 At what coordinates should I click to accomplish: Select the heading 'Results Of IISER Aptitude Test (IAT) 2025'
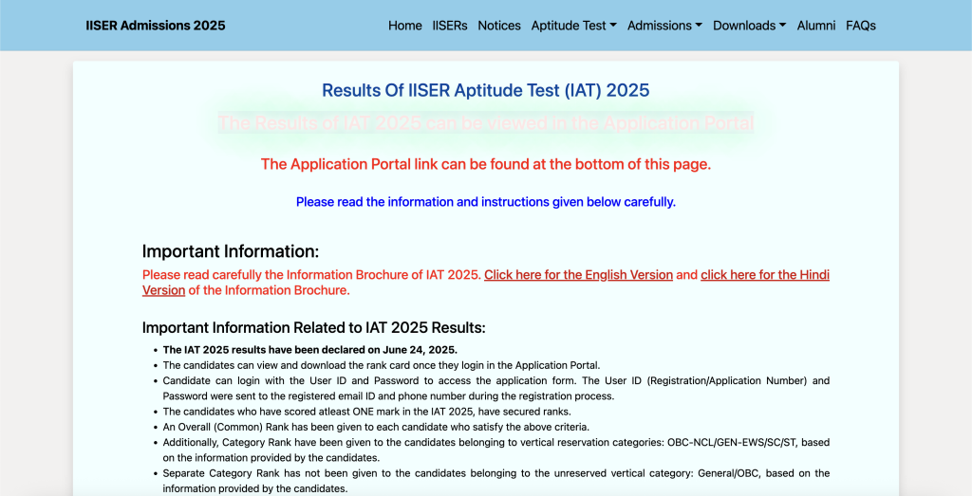pyautogui.click(x=485, y=90)
